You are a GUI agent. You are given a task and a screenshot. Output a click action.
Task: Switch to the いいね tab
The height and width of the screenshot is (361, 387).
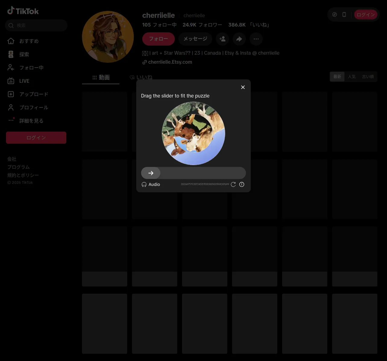point(141,78)
